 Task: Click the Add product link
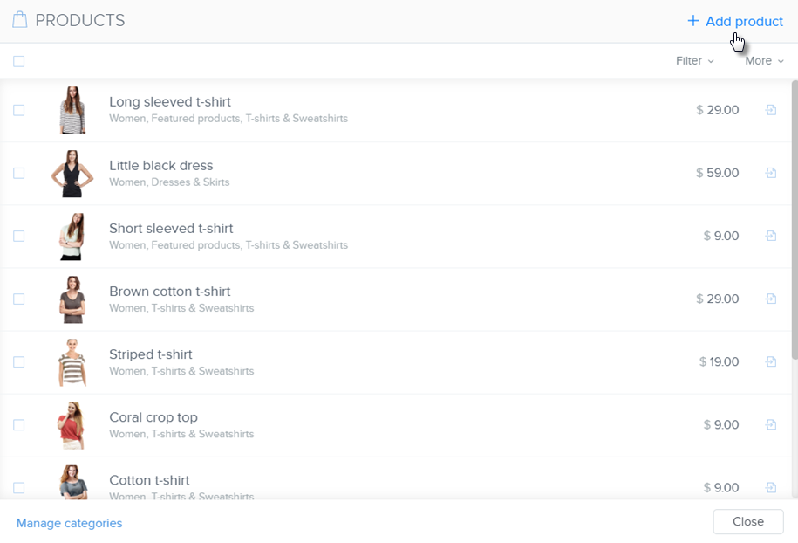(735, 21)
